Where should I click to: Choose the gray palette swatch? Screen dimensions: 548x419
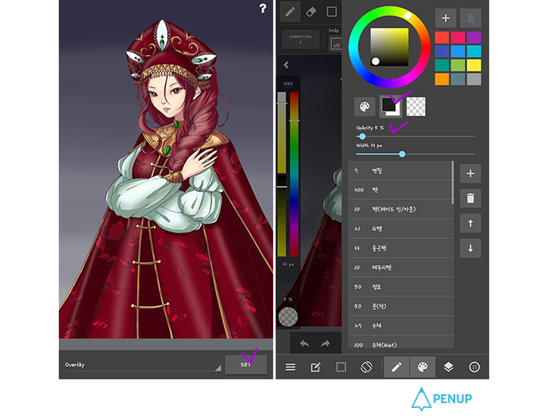(474, 79)
